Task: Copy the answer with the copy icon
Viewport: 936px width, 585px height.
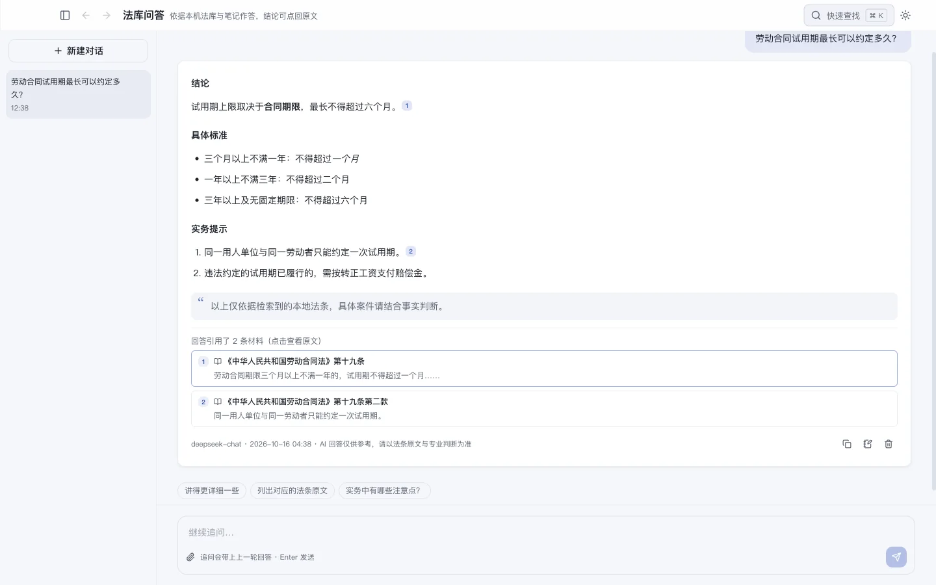Action: [847, 444]
